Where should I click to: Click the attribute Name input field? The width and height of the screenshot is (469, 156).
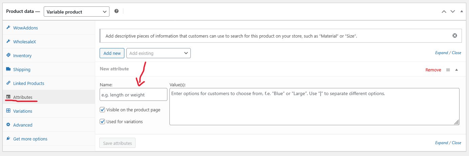pyautogui.click(x=134, y=95)
